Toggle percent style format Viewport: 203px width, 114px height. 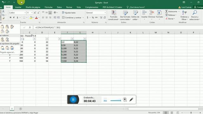point(93,17)
